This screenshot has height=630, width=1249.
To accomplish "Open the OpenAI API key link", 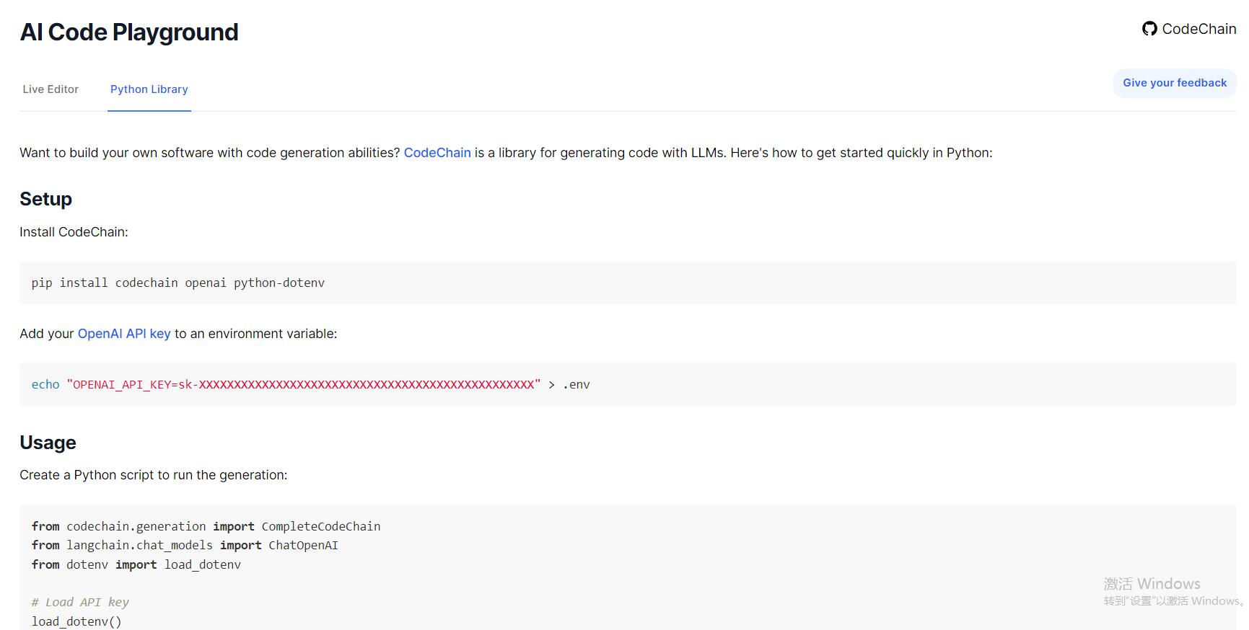I will click(x=124, y=334).
